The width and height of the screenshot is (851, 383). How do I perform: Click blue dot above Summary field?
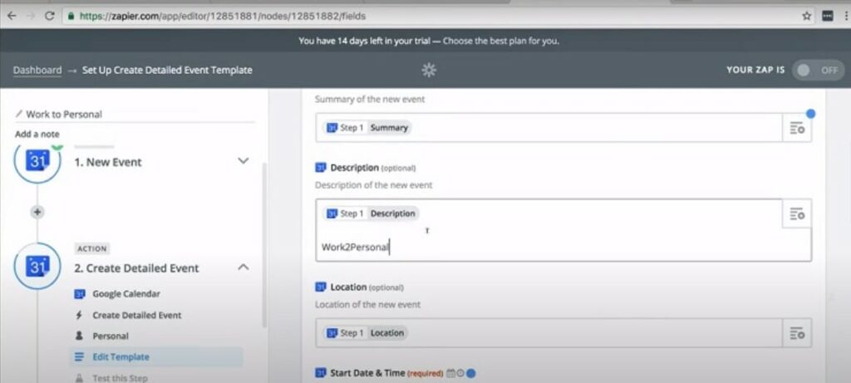[x=810, y=114]
